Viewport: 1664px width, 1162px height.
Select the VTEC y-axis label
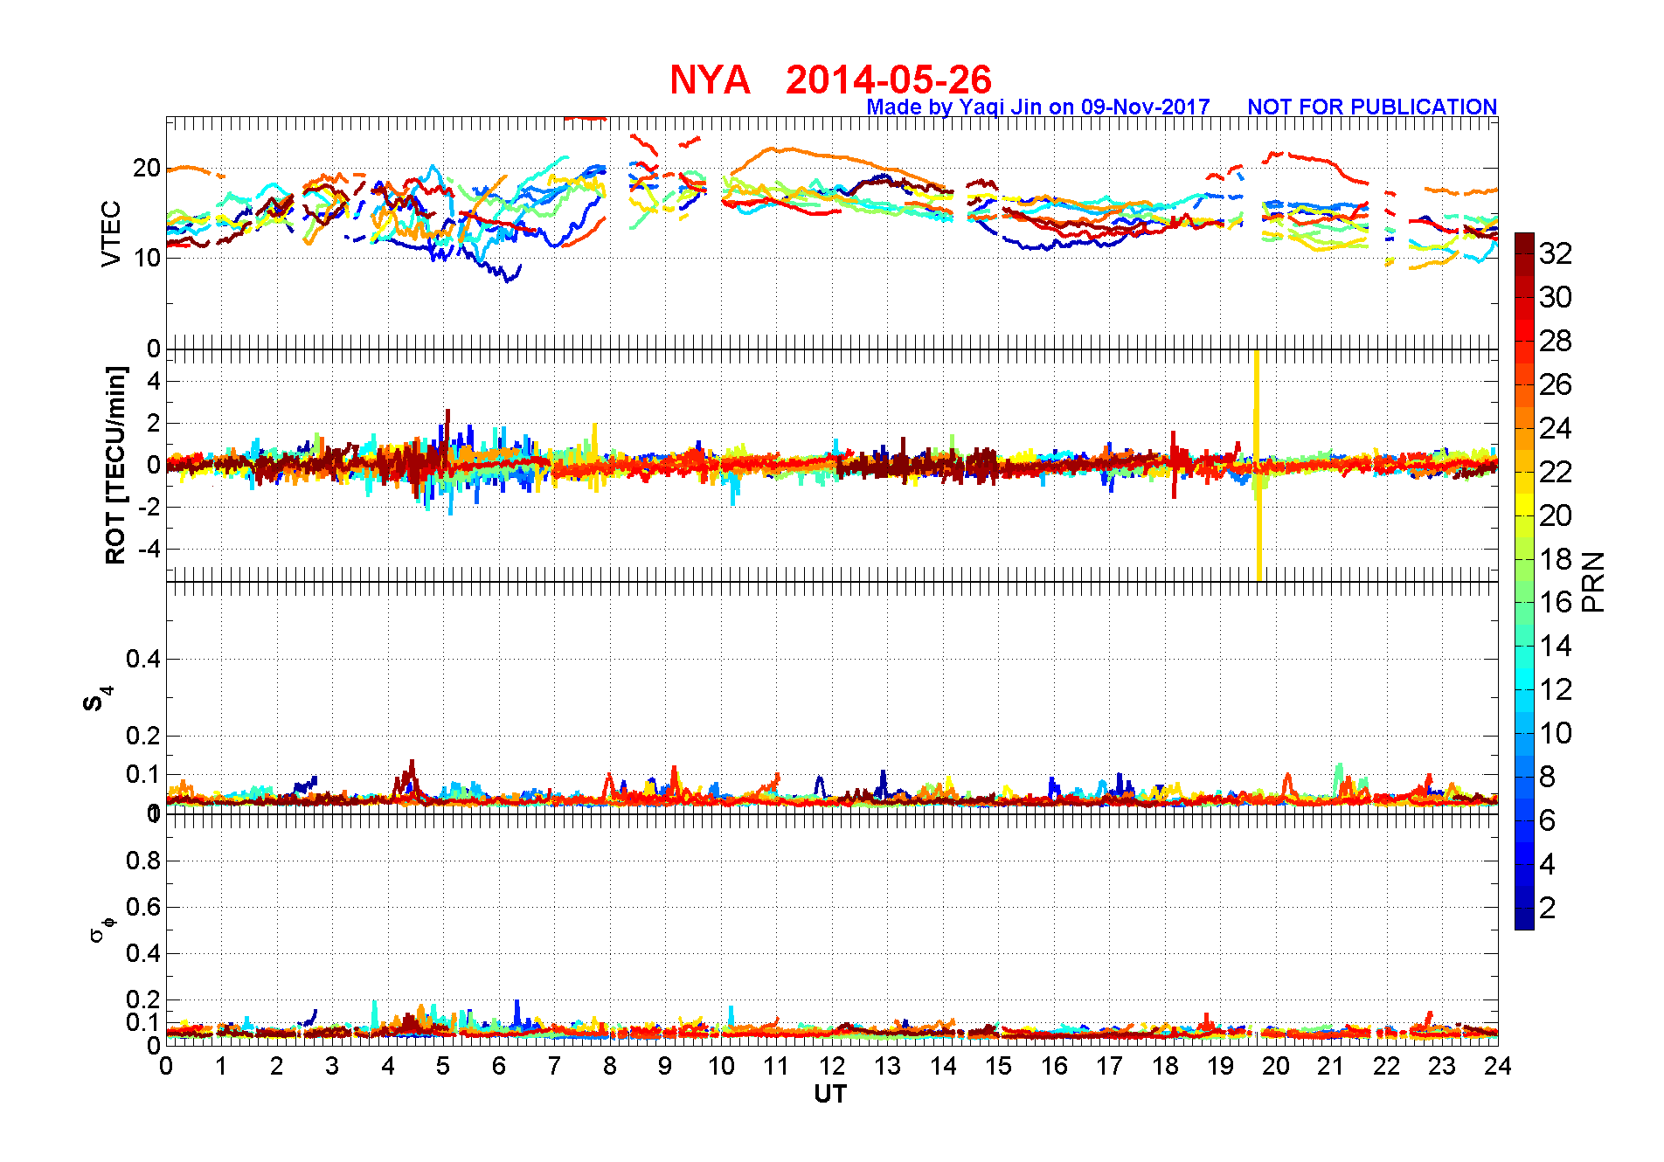tap(111, 233)
